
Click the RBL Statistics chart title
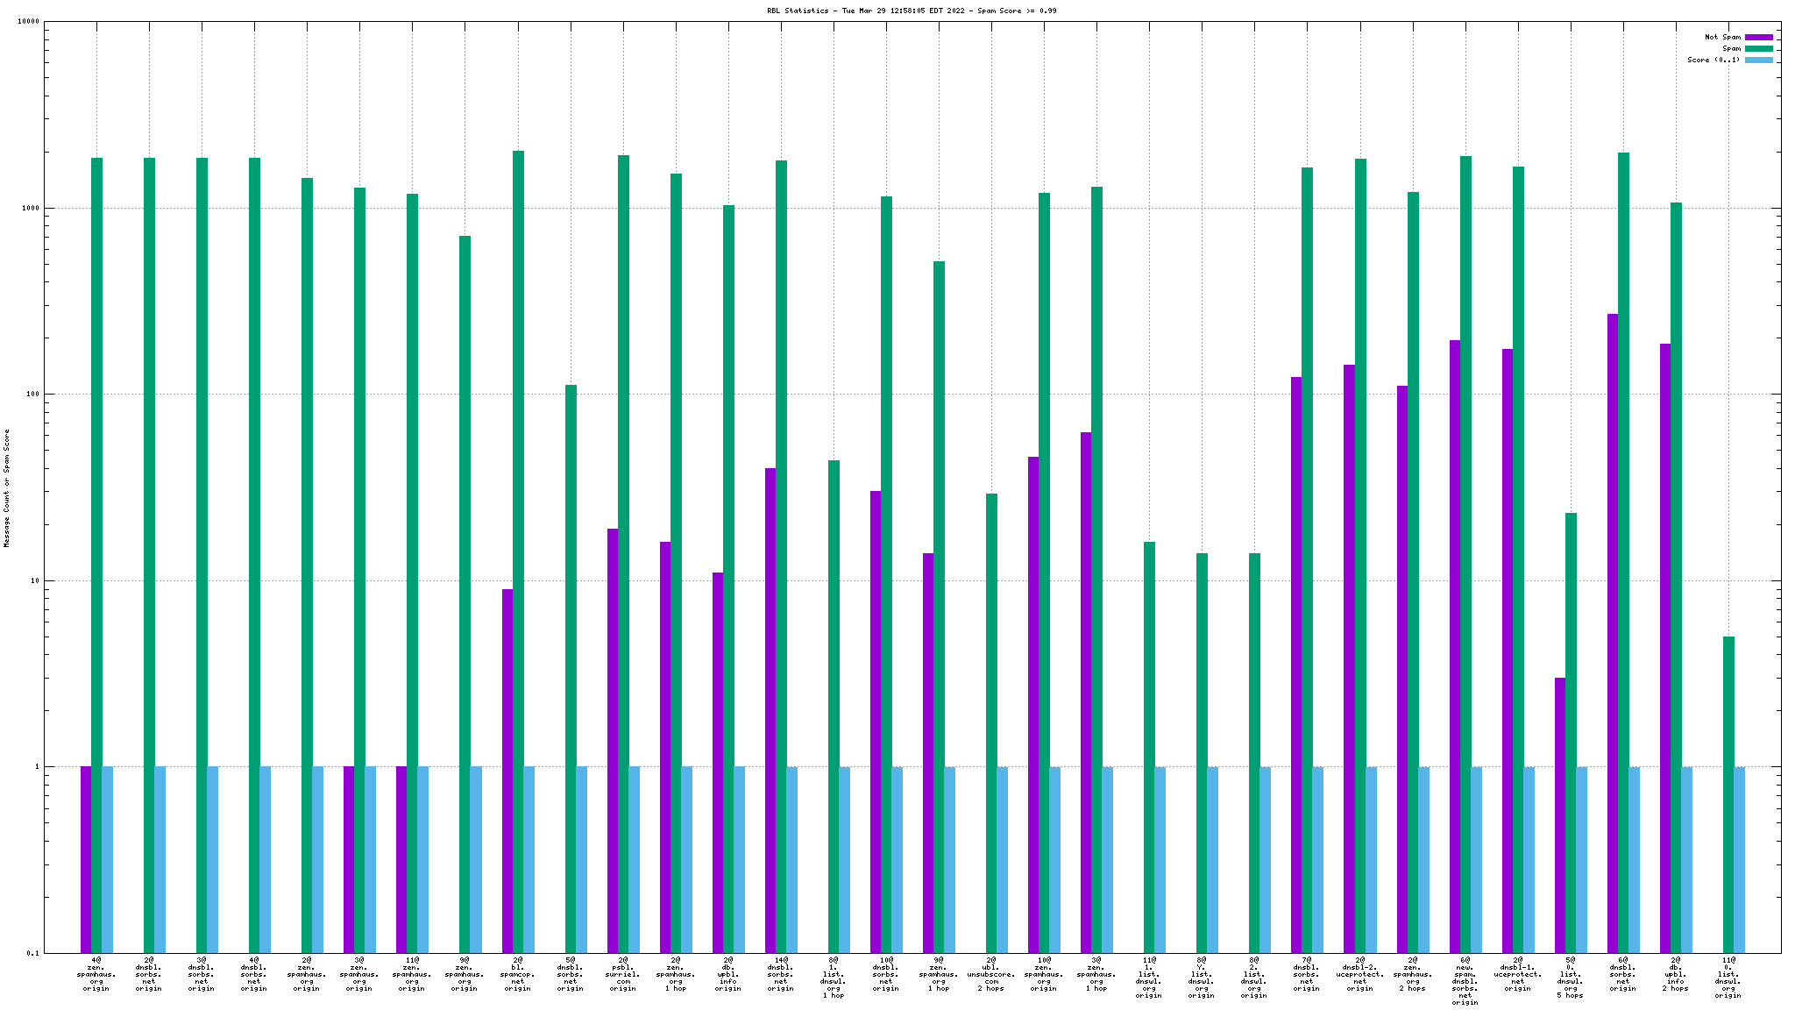(912, 11)
